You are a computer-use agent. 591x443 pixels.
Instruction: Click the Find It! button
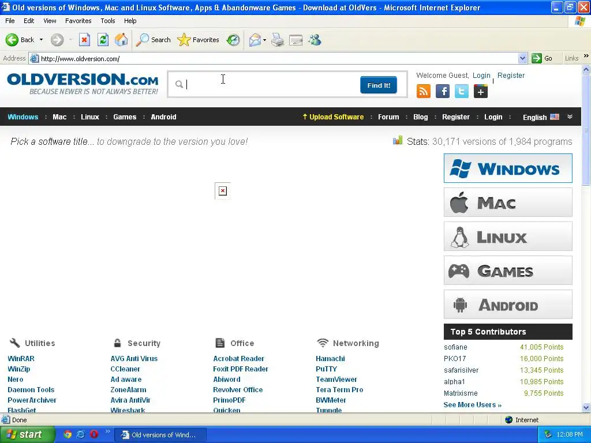pos(379,85)
